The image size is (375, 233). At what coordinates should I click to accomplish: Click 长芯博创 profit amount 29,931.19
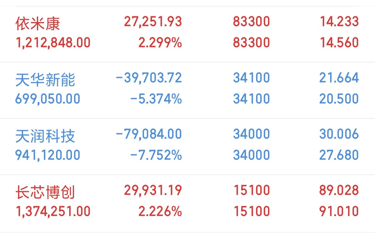coord(153,190)
